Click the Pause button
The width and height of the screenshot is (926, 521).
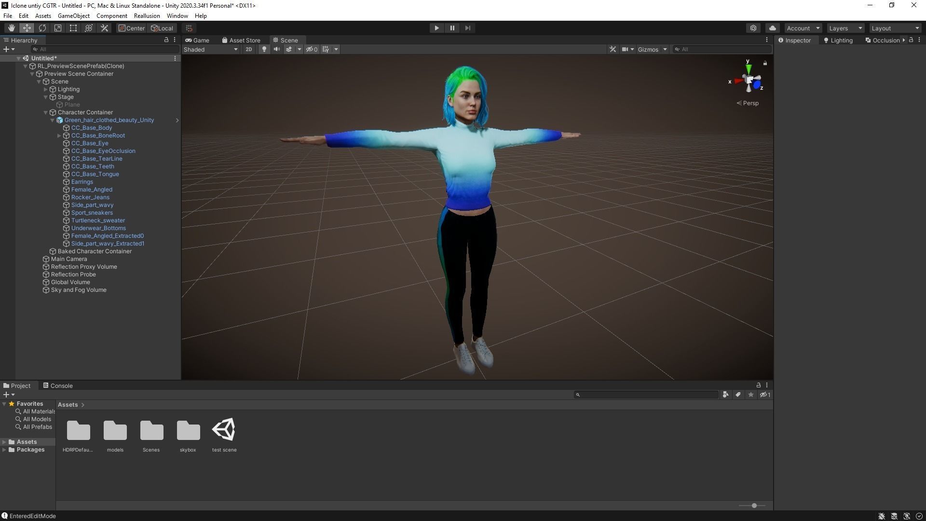click(x=452, y=28)
